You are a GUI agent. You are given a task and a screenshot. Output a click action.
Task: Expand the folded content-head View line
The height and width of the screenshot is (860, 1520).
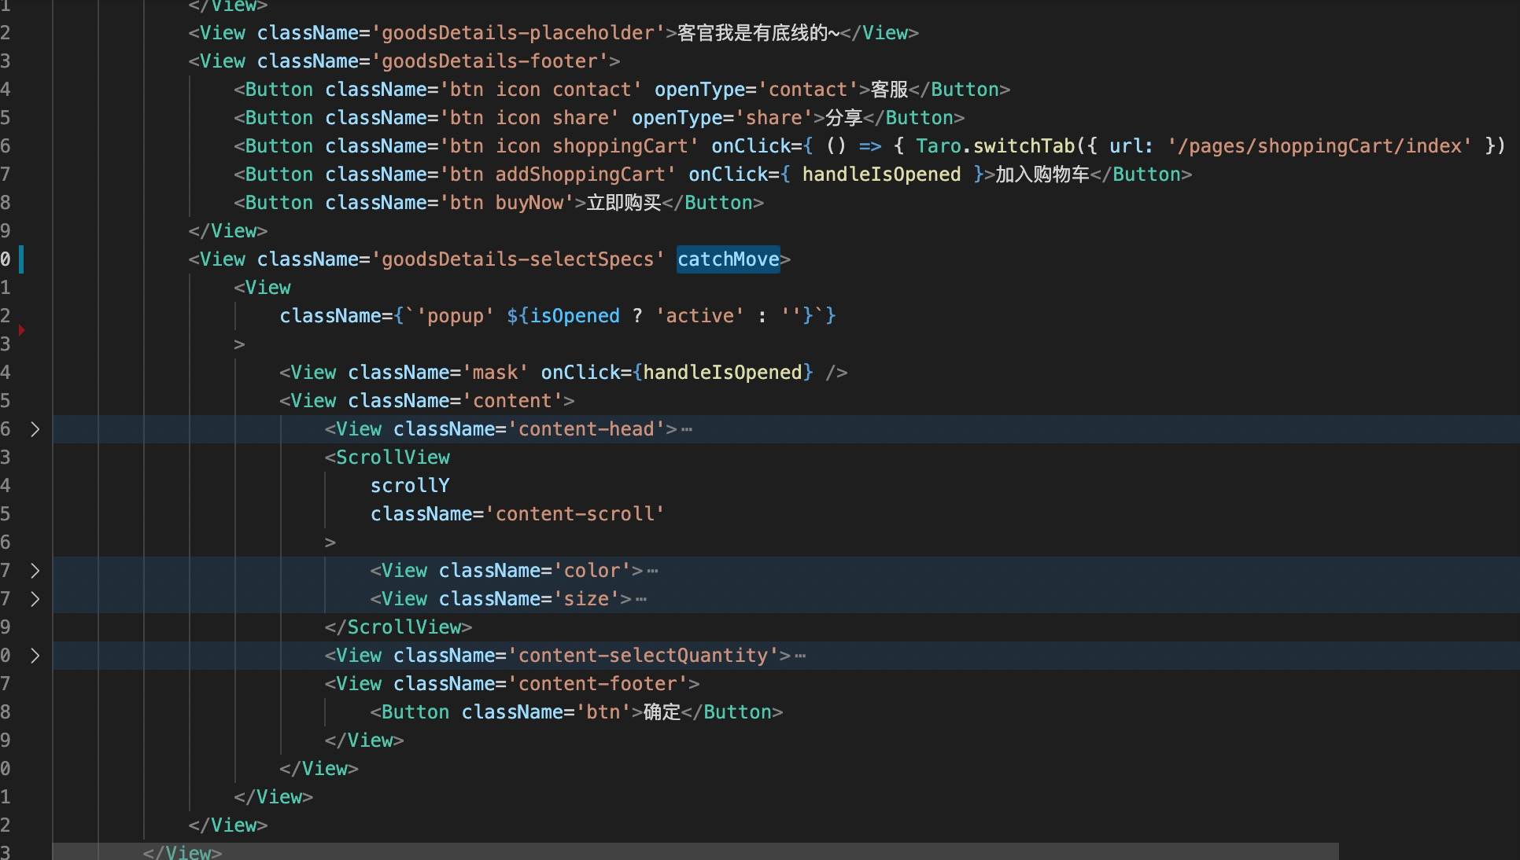tap(35, 429)
